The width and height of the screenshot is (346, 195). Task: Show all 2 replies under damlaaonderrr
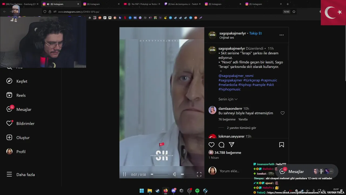tap(241, 128)
